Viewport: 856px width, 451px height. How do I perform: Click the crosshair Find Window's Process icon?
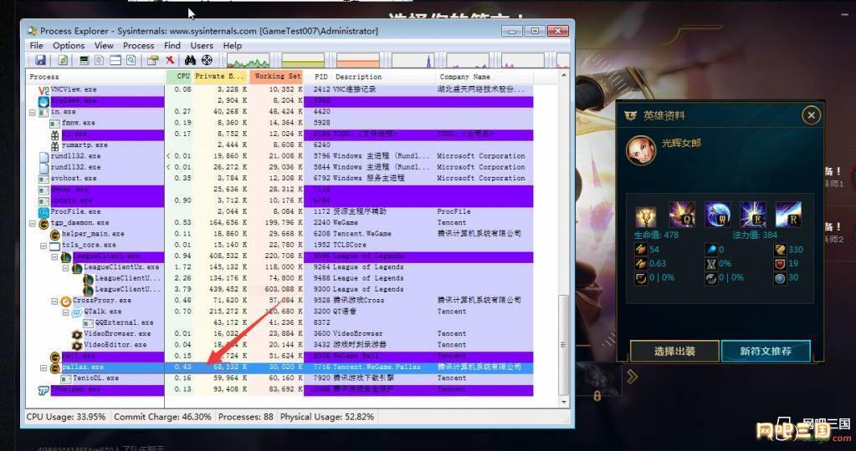tap(207, 60)
